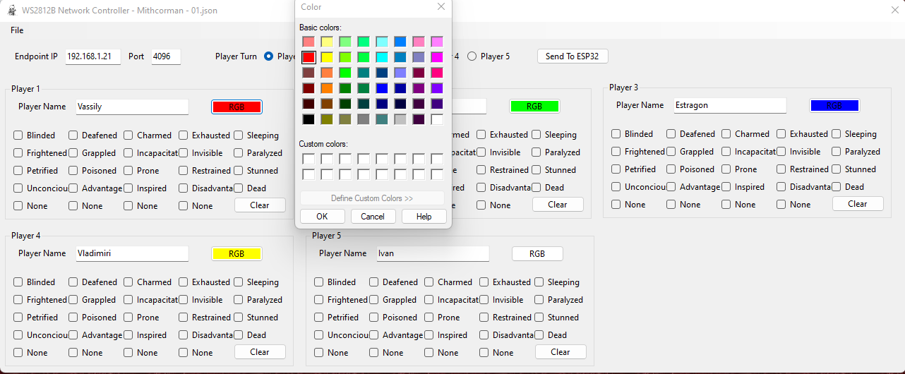Screen dimensions: 905x374
Task: Cancel the Color dialog
Action: [373, 217]
